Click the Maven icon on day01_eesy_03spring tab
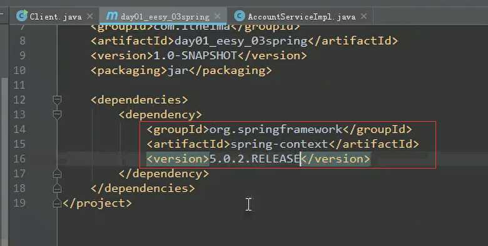Image resolution: width=488 pixels, height=246 pixels. [x=112, y=16]
